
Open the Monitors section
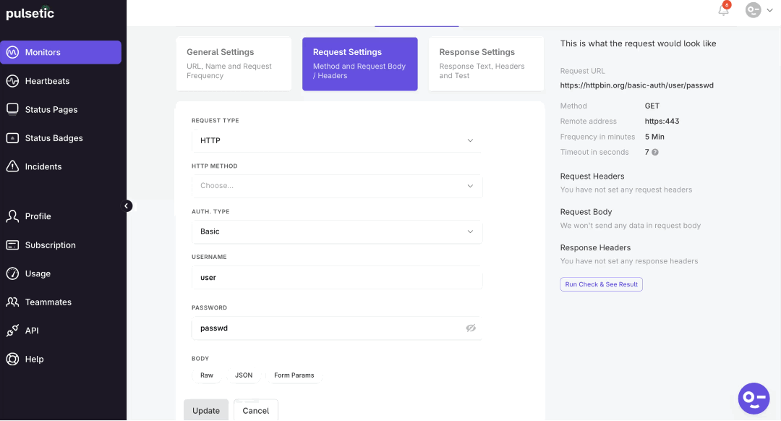coord(43,52)
